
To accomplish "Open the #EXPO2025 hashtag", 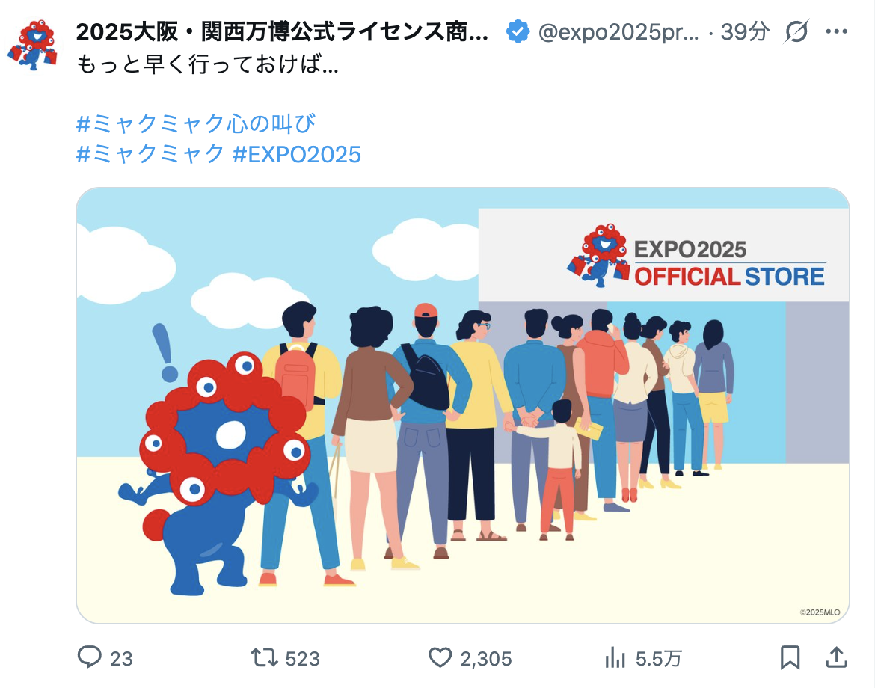I will point(297,154).
